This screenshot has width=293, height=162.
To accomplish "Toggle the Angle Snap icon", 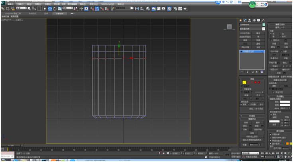I will coord(97,8).
